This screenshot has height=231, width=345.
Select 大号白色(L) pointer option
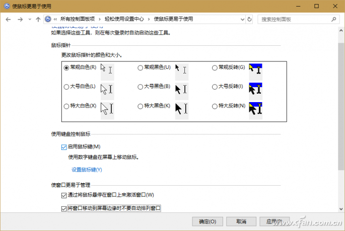tap(66, 87)
